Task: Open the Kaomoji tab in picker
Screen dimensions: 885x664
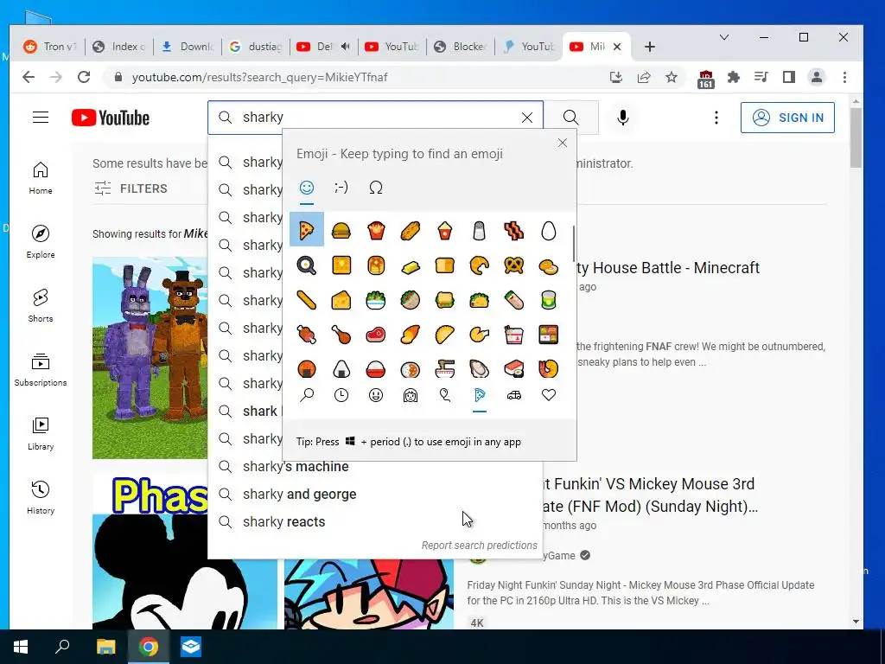Action: point(341,188)
